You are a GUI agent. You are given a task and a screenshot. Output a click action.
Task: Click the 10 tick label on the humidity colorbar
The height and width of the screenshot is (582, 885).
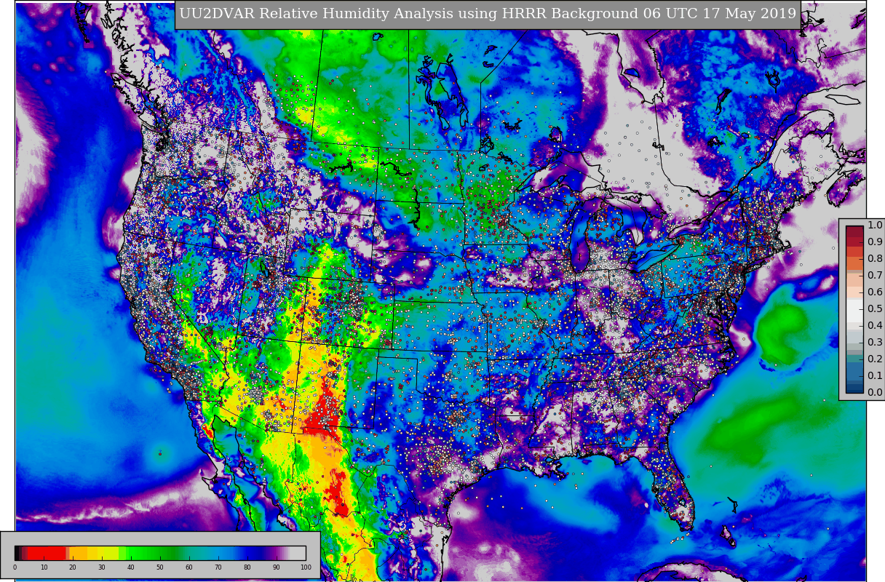click(44, 567)
